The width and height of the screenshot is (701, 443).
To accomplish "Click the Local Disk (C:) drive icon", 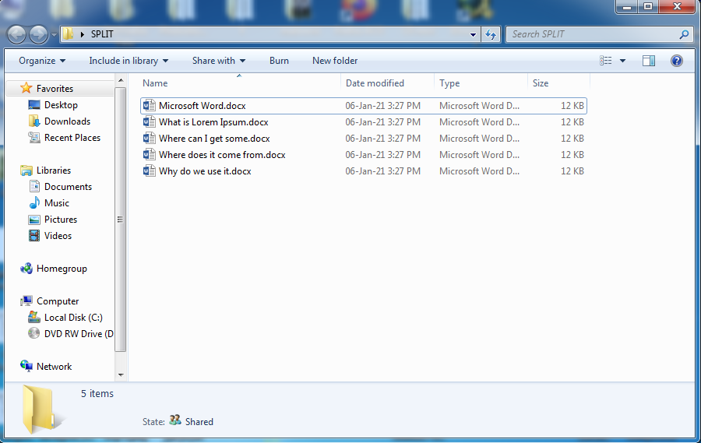I will point(34,318).
